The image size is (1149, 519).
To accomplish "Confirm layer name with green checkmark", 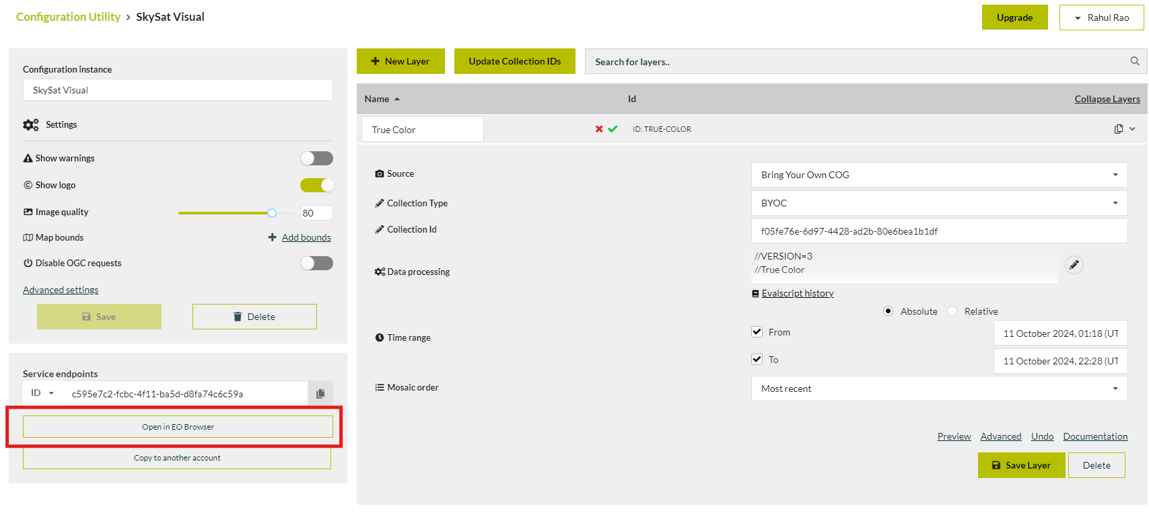I will coord(613,129).
